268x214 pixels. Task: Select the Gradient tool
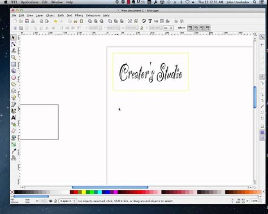14,145
